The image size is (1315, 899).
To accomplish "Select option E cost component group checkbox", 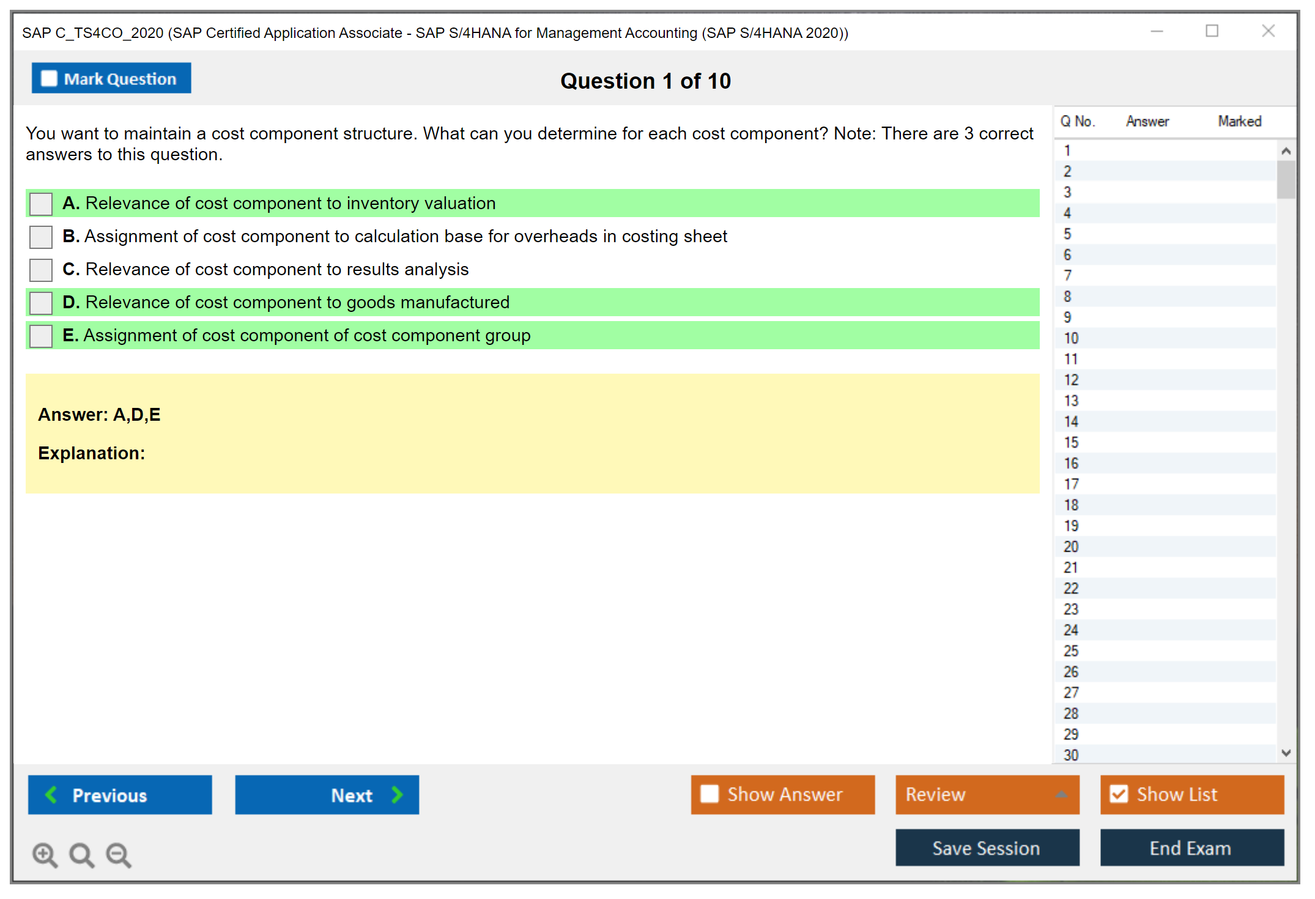I will (41, 336).
